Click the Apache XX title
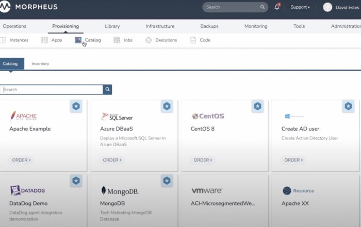This screenshot has height=227, width=361. click(x=295, y=203)
